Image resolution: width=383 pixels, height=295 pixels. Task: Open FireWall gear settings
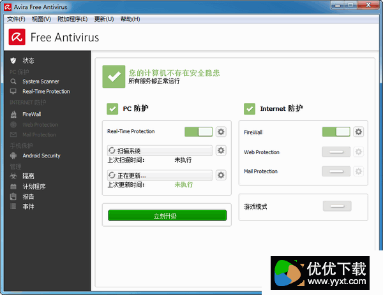[x=358, y=132]
